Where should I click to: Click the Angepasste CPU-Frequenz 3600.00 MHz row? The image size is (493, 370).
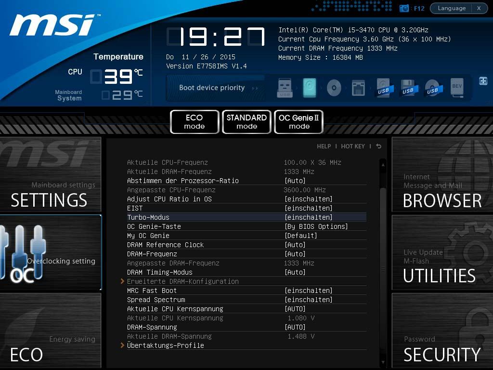[246, 190]
